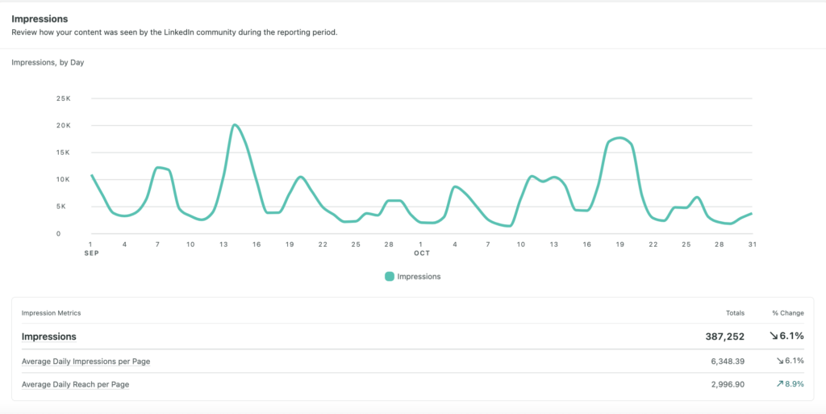Screen dimensions: 826x414
Task: Click the "Impressions, by Day" chart title
Action: (x=48, y=62)
